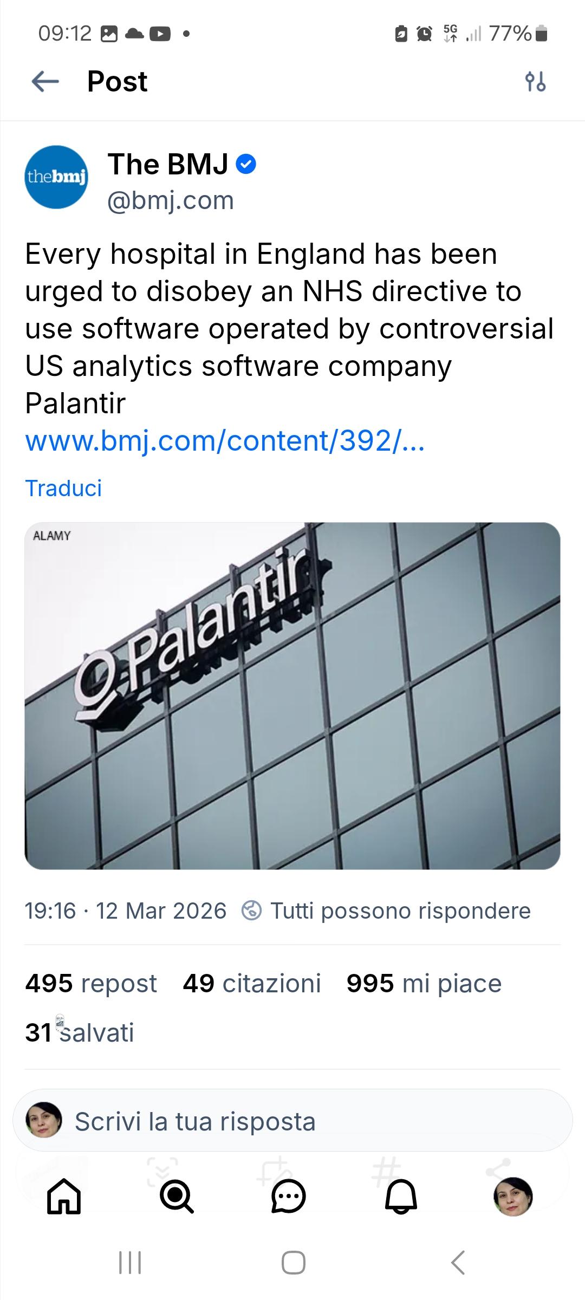The width and height of the screenshot is (585, 1300).
Task: Tap Android recent apps button
Action: click(130, 1263)
